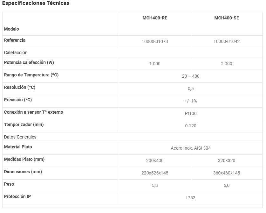Click the Calefacción section row
Screen dimensions: 266x213
point(16,53)
